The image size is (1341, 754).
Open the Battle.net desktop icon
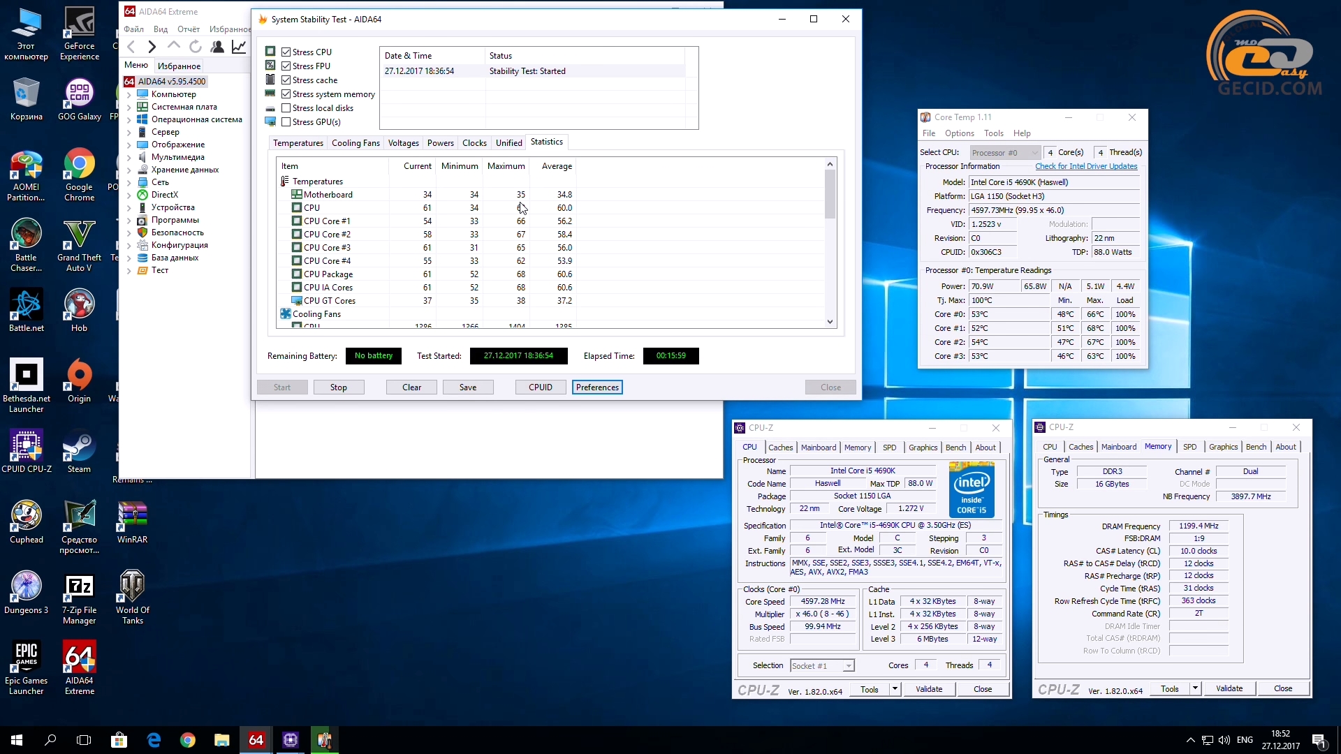coord(26,311)
